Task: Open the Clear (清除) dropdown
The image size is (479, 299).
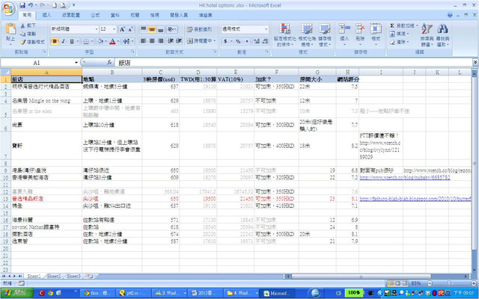Action: (408, 42)
